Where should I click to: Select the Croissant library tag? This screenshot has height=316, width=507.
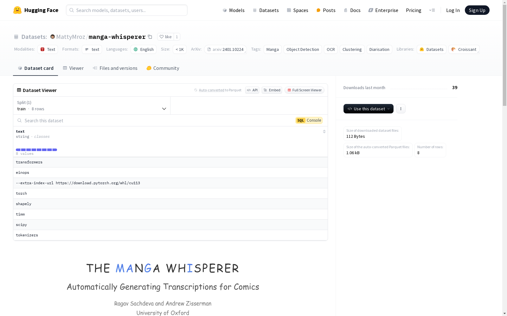464,49
